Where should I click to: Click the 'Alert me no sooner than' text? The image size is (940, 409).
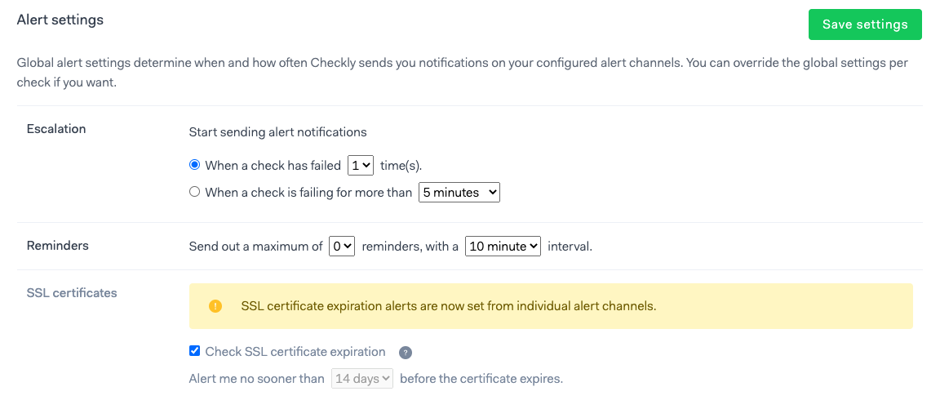pyautogui.click(x=257, y=379)
